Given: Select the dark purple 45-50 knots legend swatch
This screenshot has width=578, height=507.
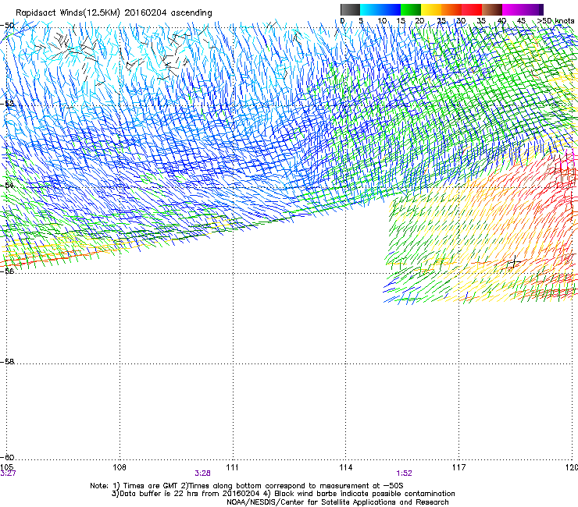Looking at the screenshot, I should point(533,9).
